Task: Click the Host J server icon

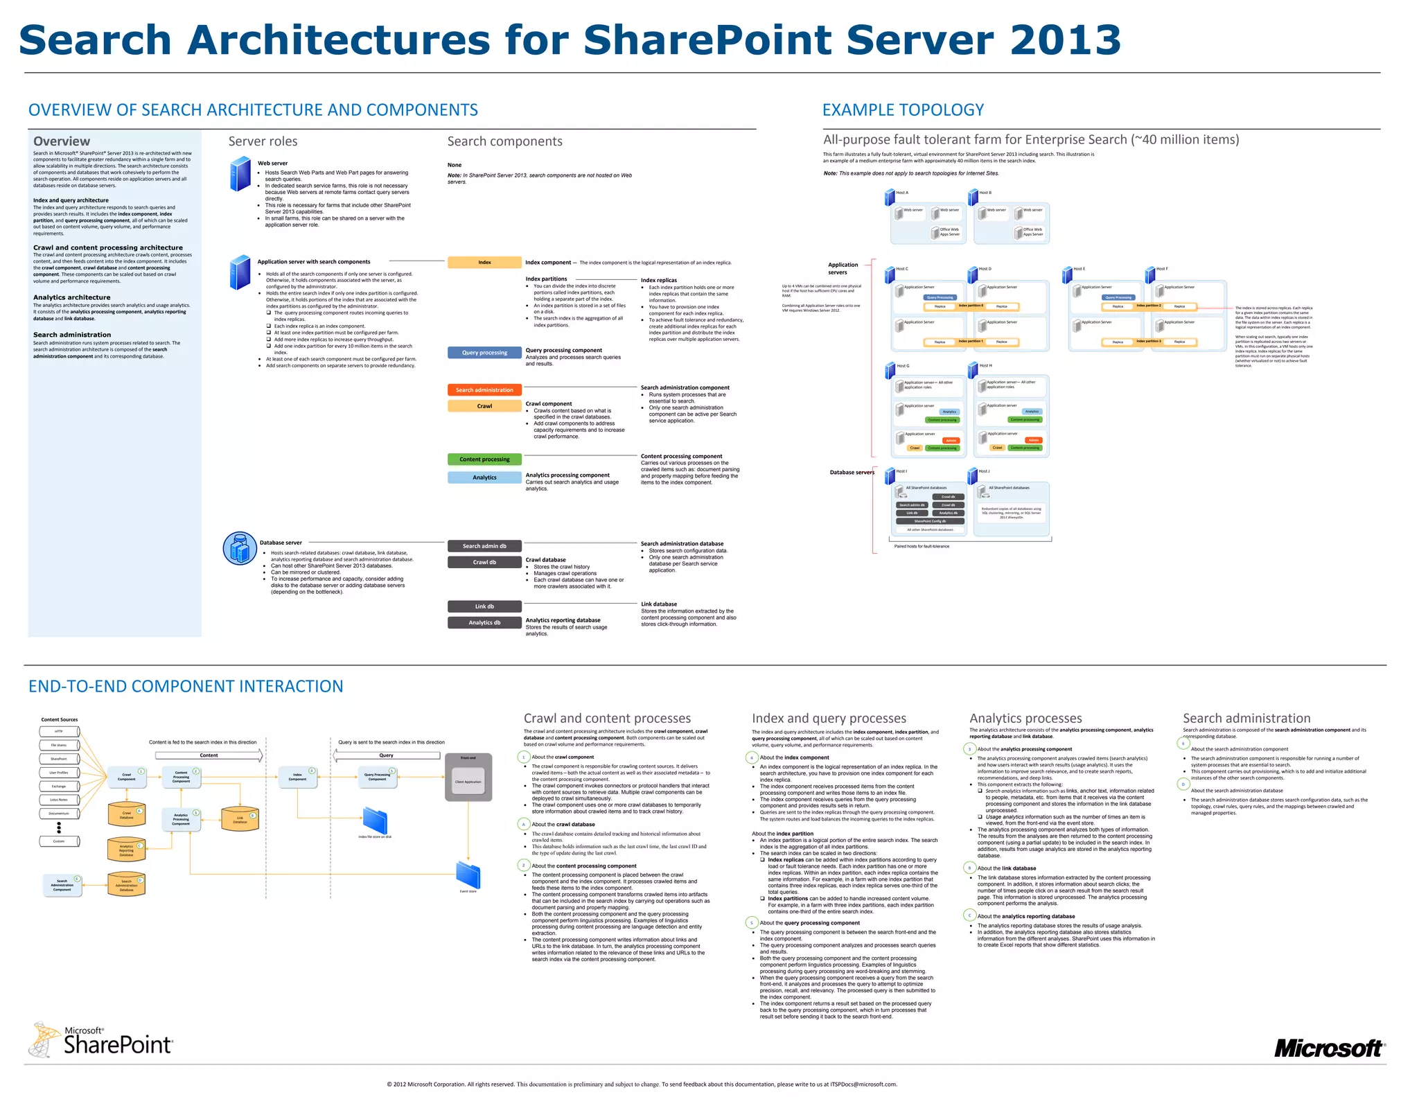Action: (973, 475)
